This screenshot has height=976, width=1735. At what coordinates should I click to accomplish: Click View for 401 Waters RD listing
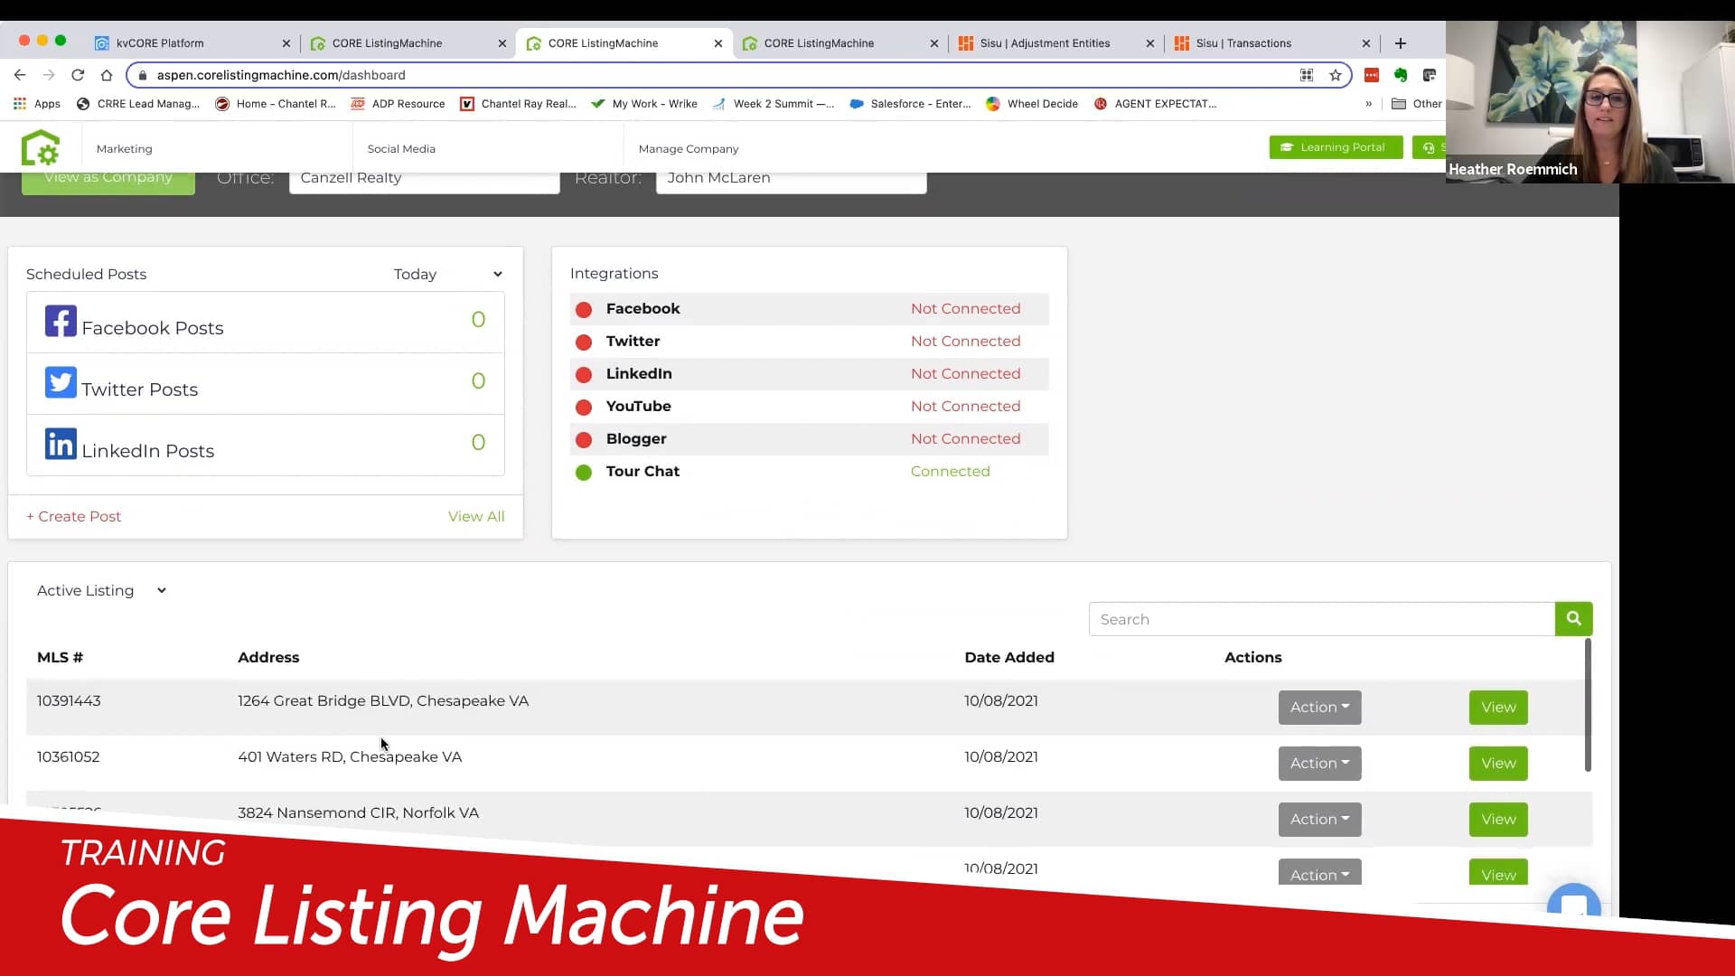click(x=1497, y=763)
